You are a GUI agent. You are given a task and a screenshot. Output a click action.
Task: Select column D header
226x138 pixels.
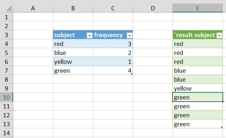153,8
